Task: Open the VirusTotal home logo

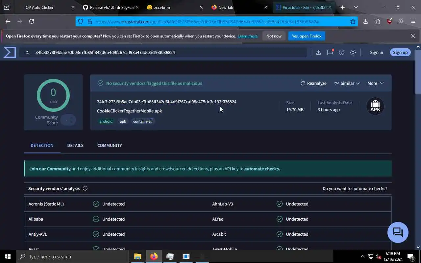Action: [x=10, y=52]
